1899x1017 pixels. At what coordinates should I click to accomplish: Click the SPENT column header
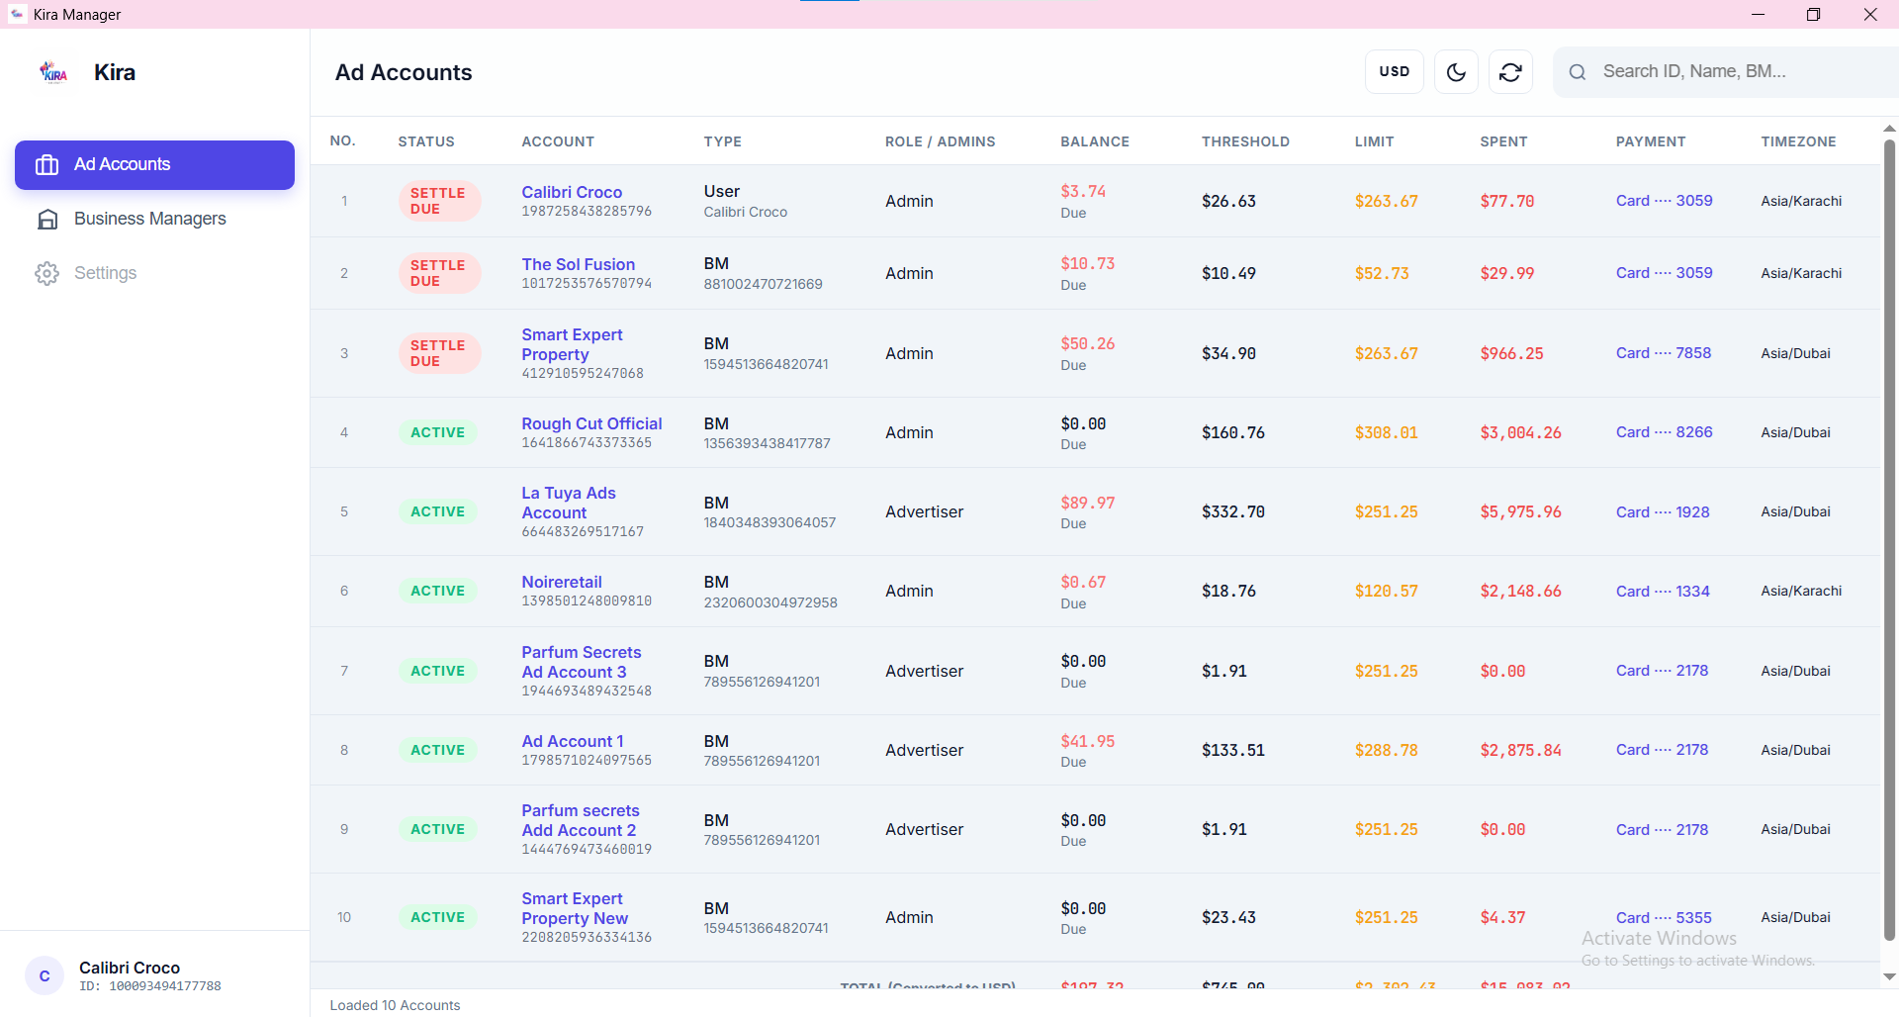1503,141
